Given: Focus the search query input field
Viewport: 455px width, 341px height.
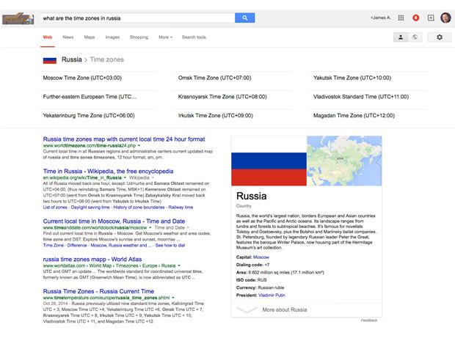Looking at the screenshot, I should 137,18.
